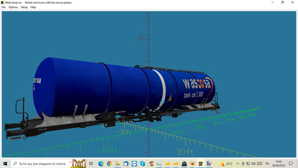Open the volume control tray icon
This screenshot has width=298, height=168.
click(254, 164)
